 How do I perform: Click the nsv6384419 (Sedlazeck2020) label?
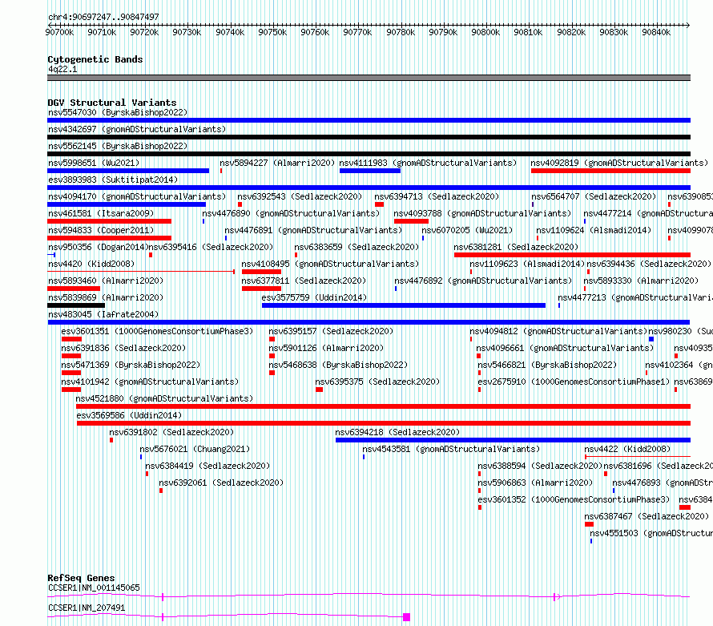[207, 466]
